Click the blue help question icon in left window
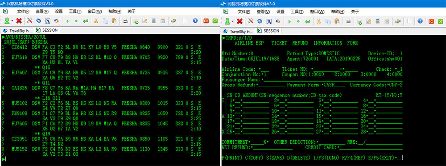Viewport: 446px width, 166px height. coord(195,20)
